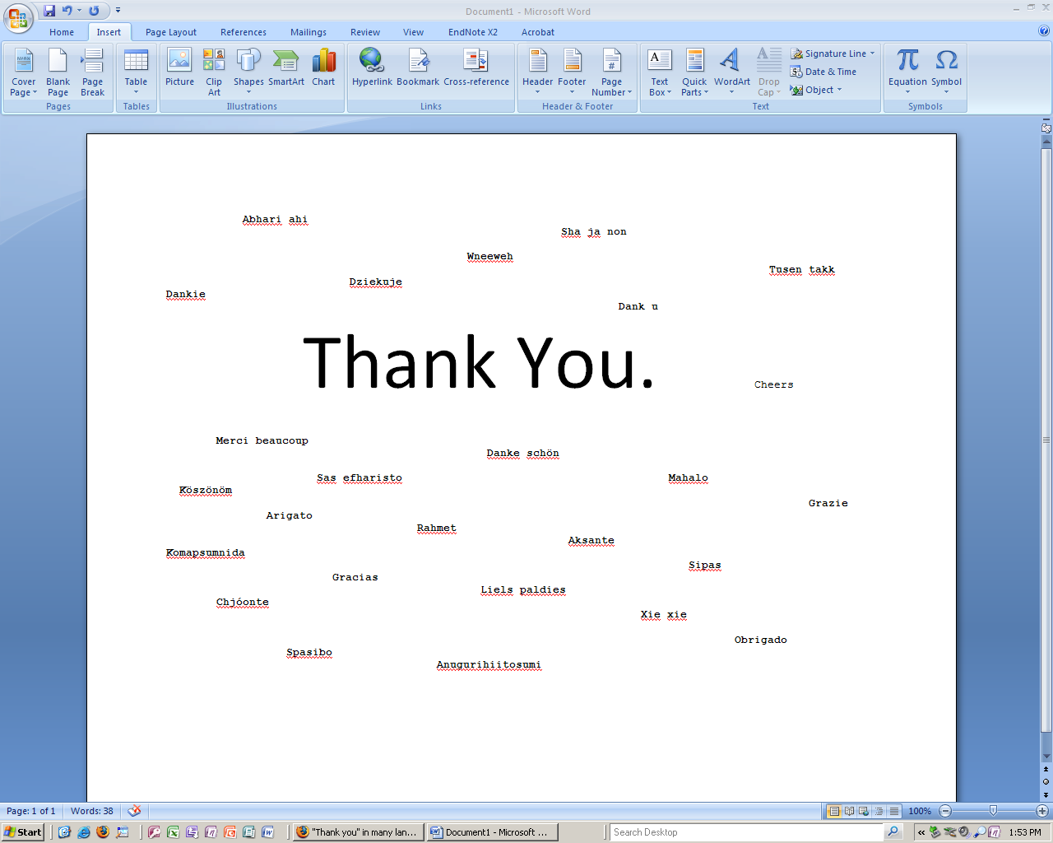
Task: Switch to the View tab
Action: coord(414,32)
